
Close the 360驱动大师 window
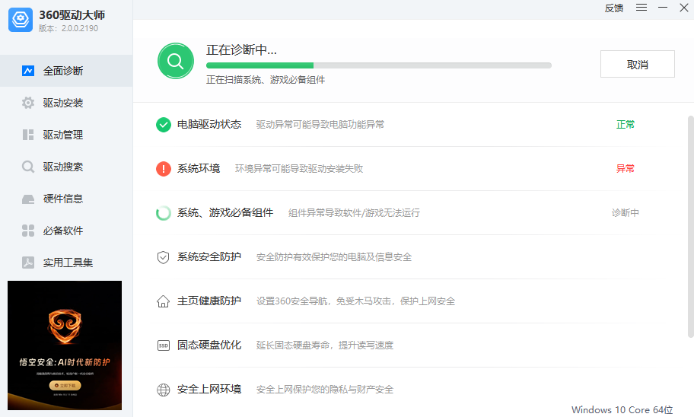tap(684, 8)
